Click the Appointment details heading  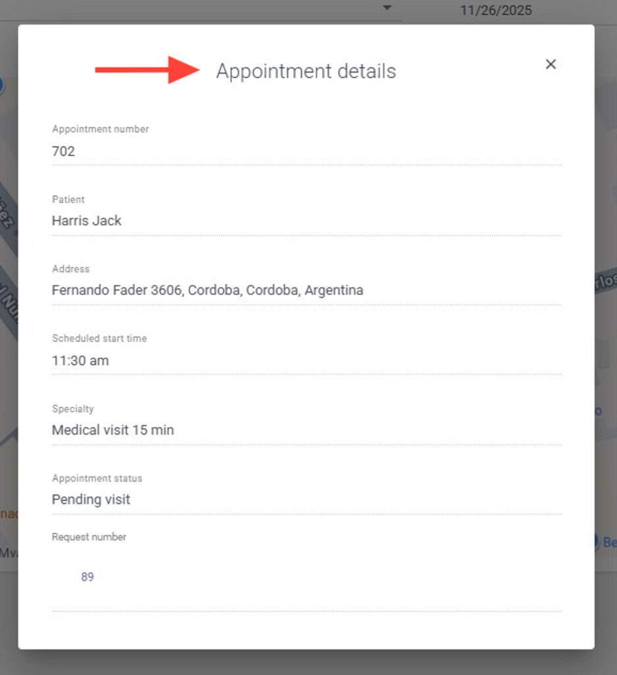pos(306,71)
